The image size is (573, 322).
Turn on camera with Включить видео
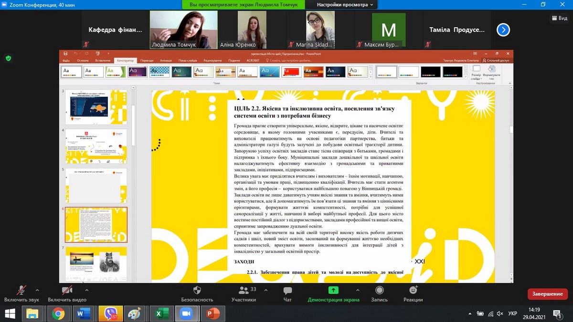click(x=67, y=290)
